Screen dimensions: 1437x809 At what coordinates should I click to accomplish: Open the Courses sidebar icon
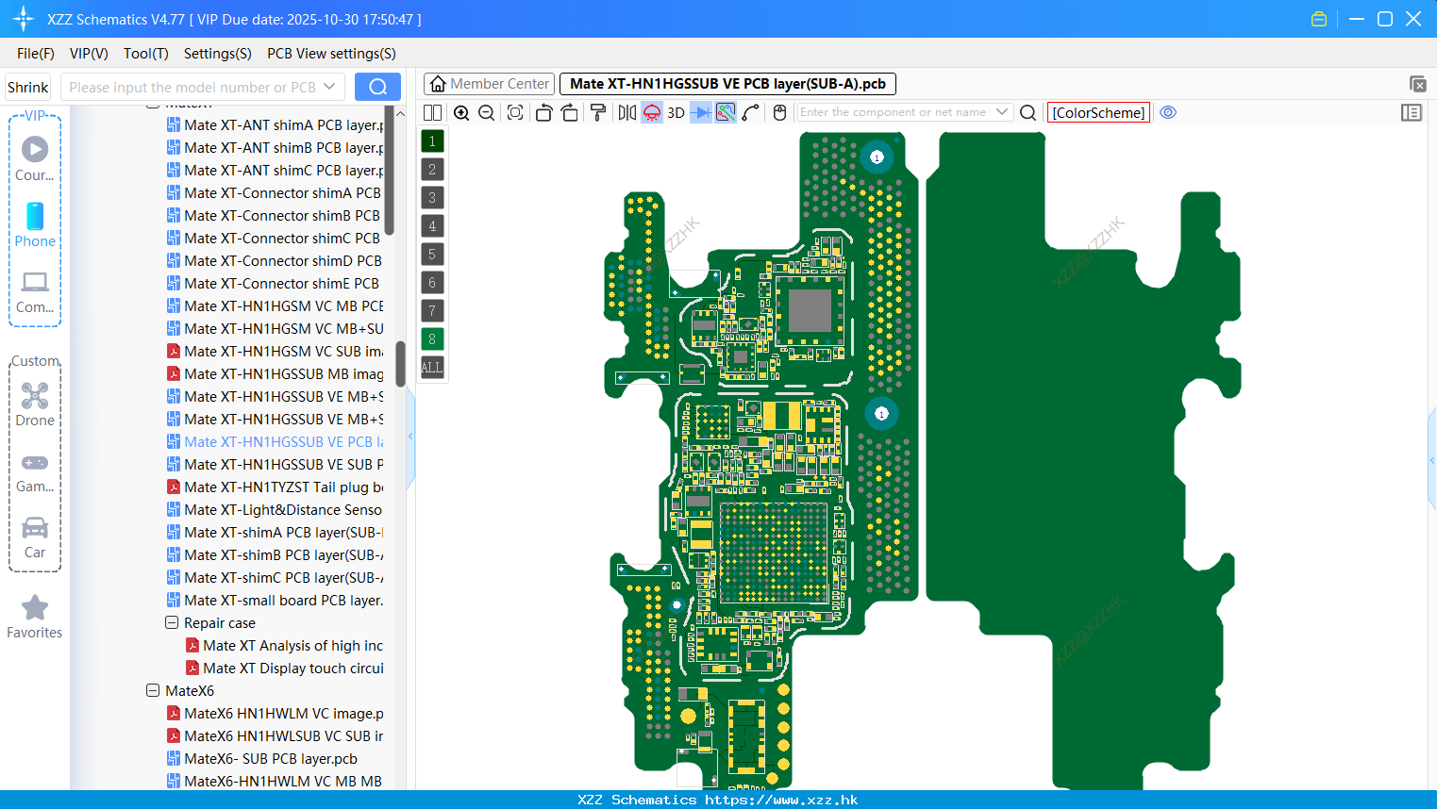[x=35, y=158]
